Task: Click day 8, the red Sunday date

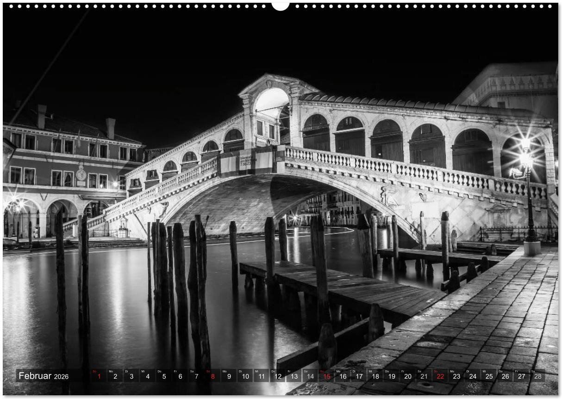Action: pyautogui.click(x=212, y=376)
